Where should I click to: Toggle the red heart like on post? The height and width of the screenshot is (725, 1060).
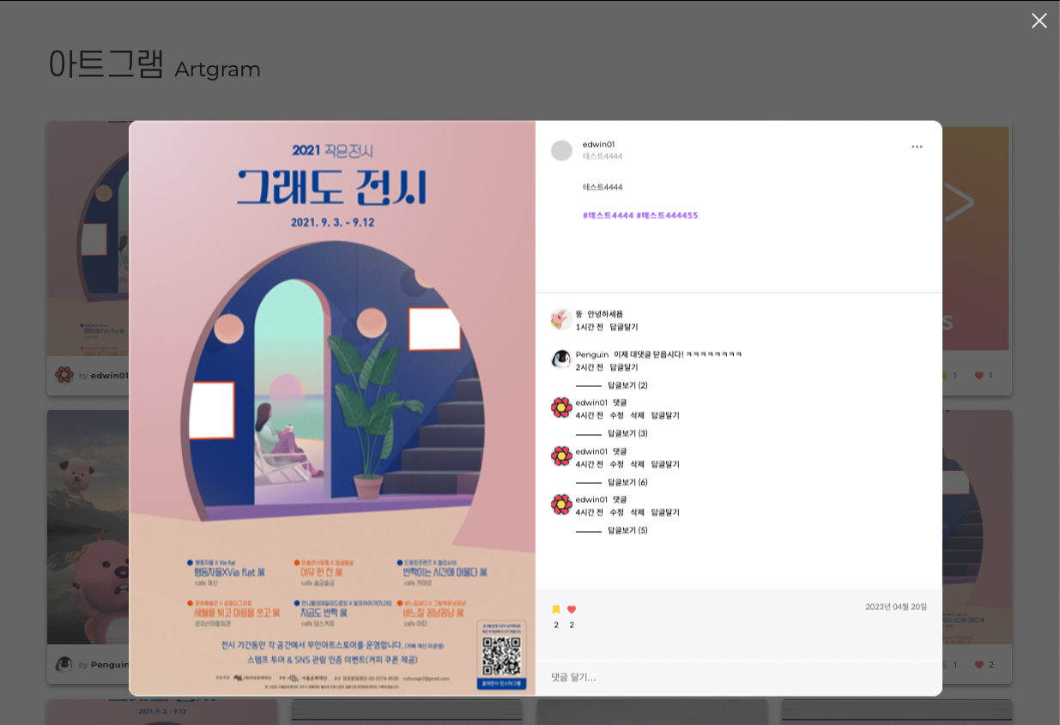click(572, 610)
